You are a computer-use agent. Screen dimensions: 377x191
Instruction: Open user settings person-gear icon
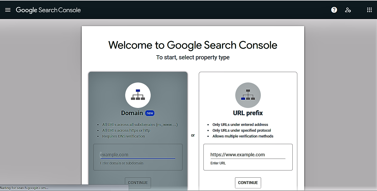[x=348, y=10]
